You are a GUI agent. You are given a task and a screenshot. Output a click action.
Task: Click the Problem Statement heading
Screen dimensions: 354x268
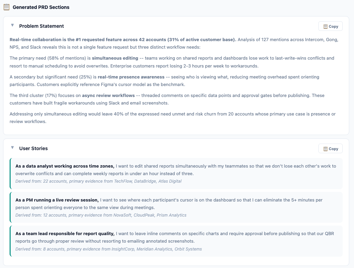click(41, 26)
